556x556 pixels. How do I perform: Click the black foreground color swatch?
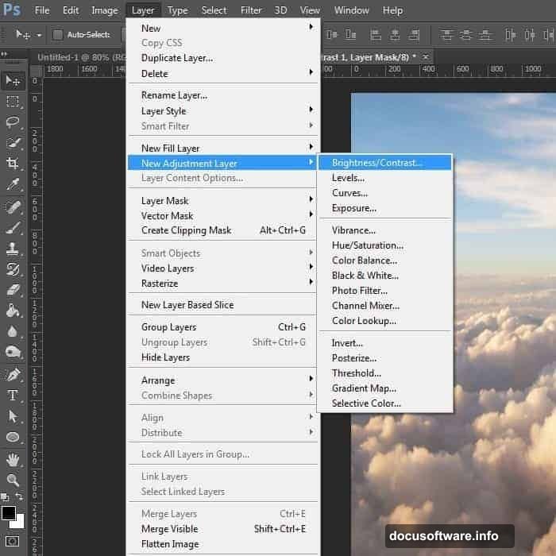tap(9, 514)
